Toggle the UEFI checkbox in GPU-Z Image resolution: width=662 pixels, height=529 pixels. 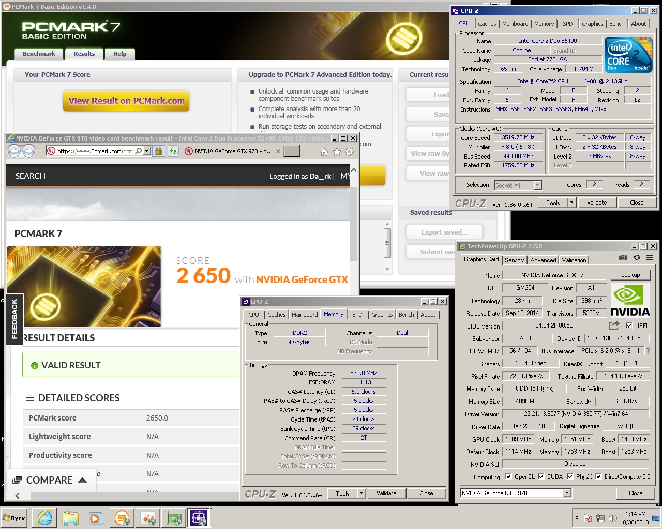(629, 325)
